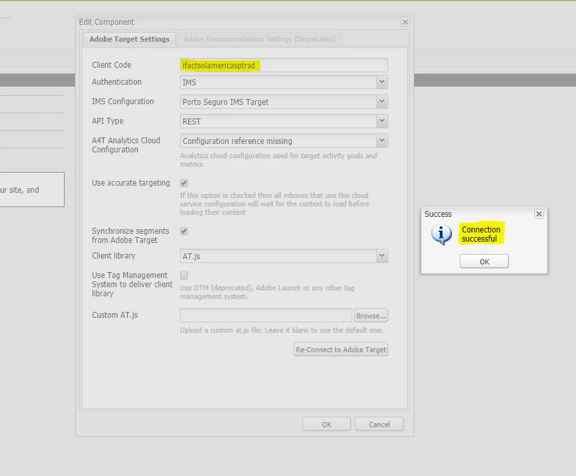The image size is (576, 476).
Task: Click the Custom AT.js label
Action: (115, 315)
